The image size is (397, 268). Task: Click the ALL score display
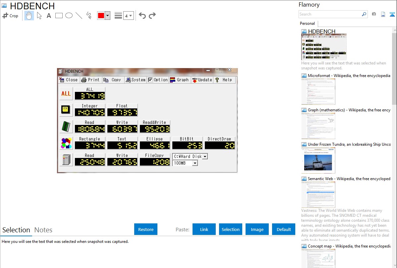click(90, 96)
